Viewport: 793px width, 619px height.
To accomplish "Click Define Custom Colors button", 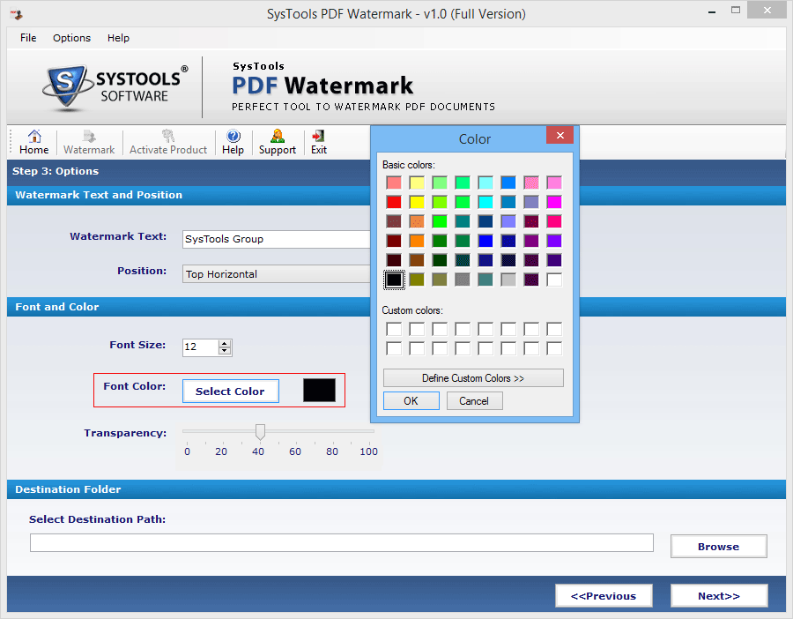I will click(473, 378).
